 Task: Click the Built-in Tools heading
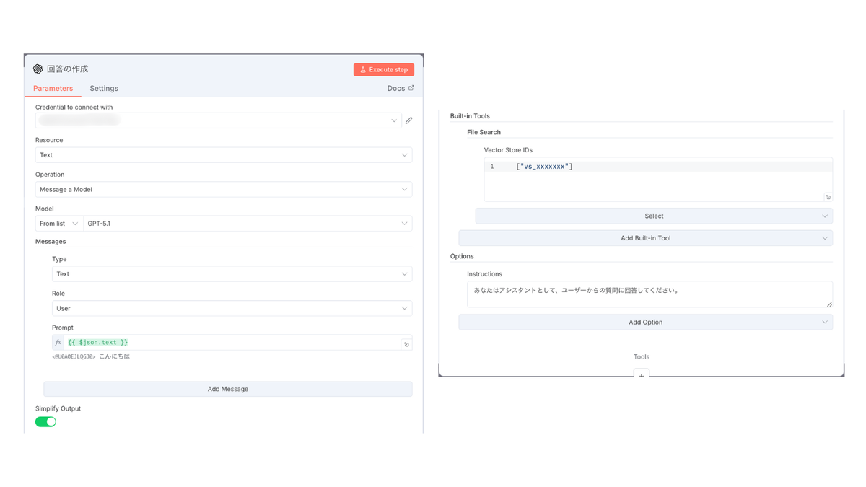pyautogui.click(x=470, y=115)
